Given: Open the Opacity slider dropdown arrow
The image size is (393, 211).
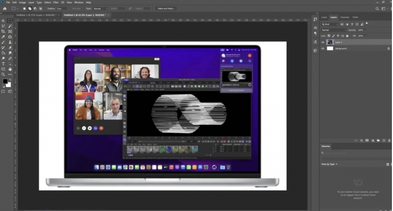Looking at the screenshot, I should tap(366, 30).
